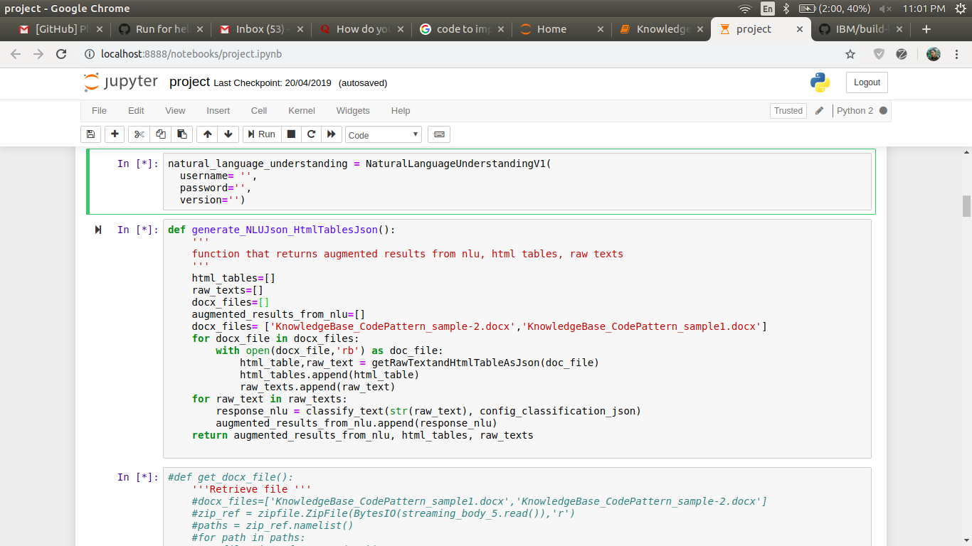
Task: Interrupt the kernel with the stop icon
Action: coord(292,134)
